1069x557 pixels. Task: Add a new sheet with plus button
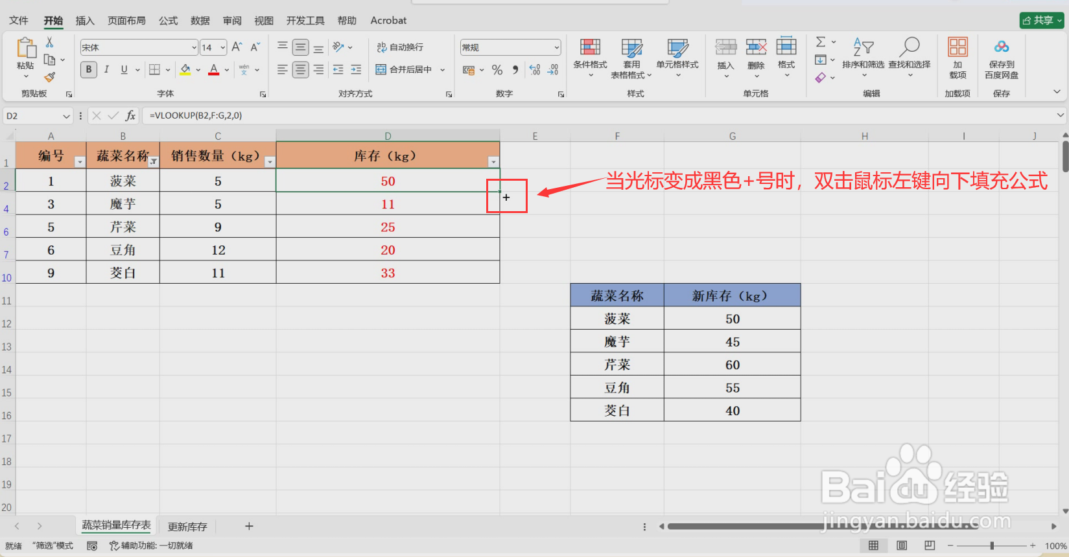[x=249, y=527]
